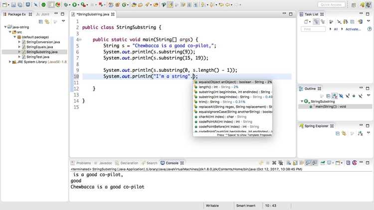Choose charAt(int index) completion proposal

tap(232, 117)
